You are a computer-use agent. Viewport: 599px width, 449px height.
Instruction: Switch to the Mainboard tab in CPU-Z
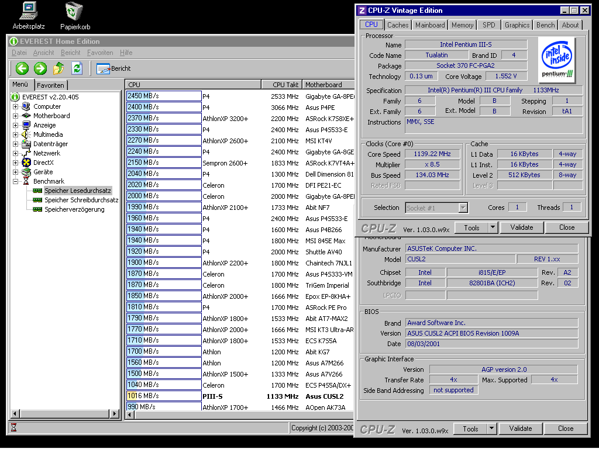(x=430, y=25)
